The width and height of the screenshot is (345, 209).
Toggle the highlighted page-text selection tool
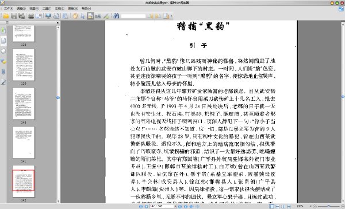click(90, 16)
